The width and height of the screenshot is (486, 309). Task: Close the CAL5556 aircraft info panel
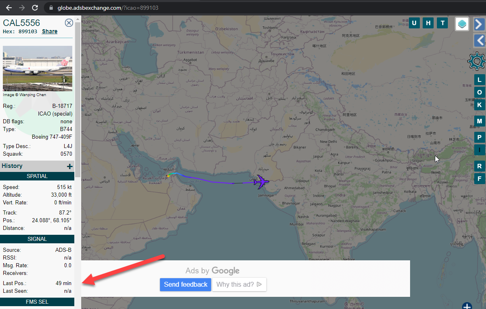(69, 23)
